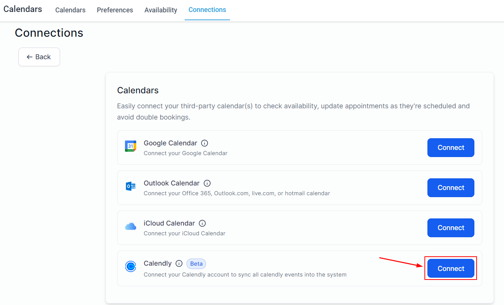Image resolution: width=504 pixels, height=305 pixels.
Task: Open the Outlook Calendar info icon
Action: pos(207,183)
